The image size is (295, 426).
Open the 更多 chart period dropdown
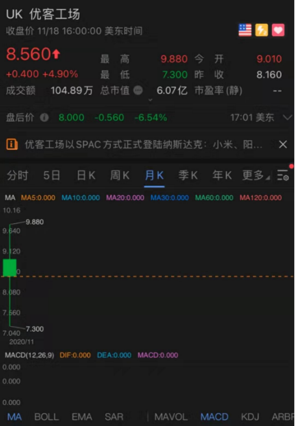(255, 175)
